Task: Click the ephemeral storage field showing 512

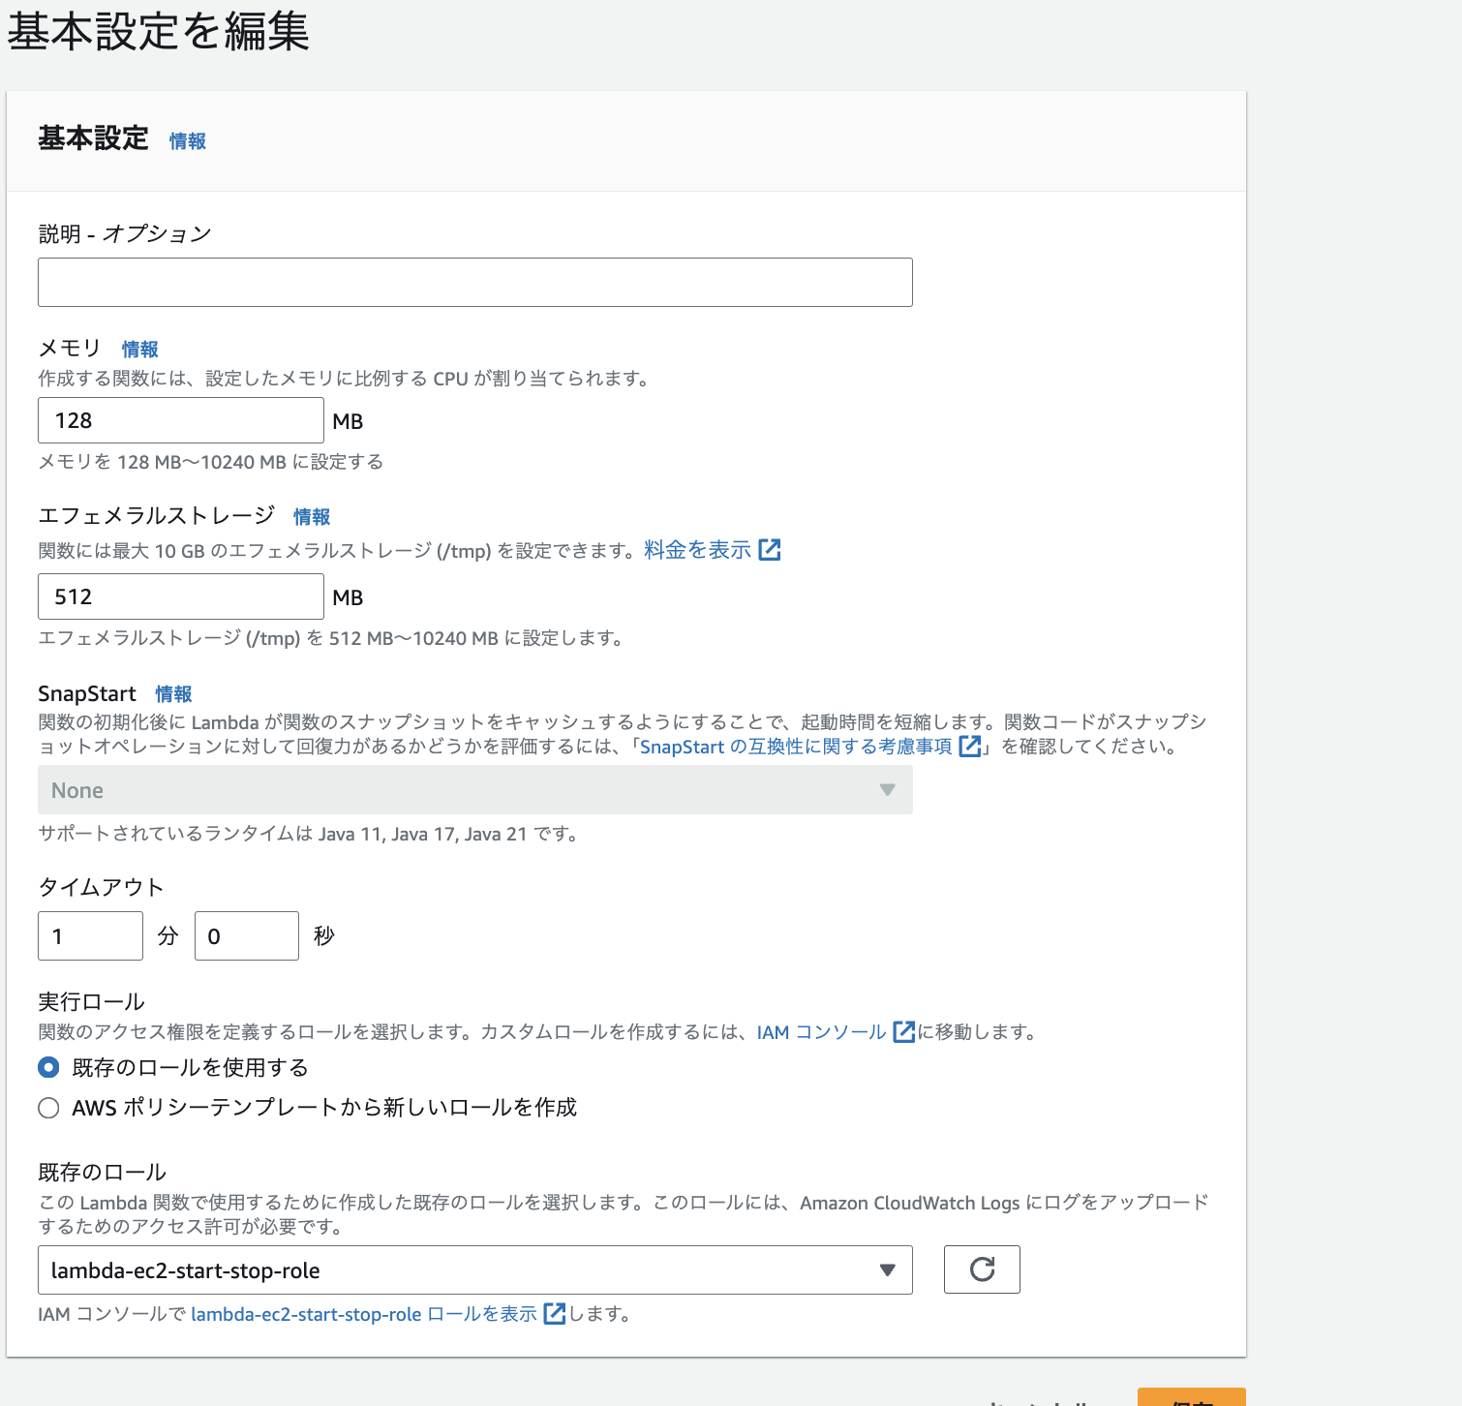Action: pos(180,596)
